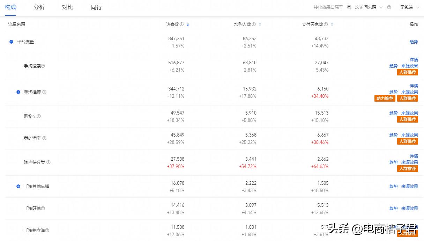Sort table by 访客数 arrow

point(188,24)
